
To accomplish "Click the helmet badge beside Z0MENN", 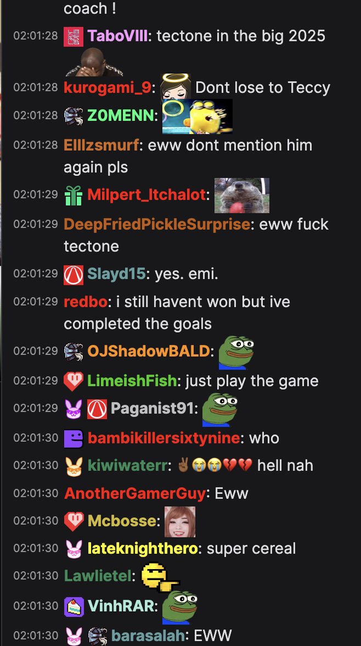I will point(74,116).
